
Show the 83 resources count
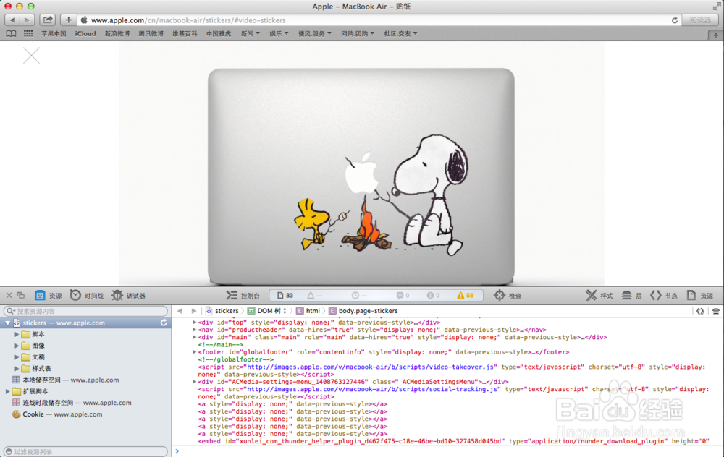285,296
